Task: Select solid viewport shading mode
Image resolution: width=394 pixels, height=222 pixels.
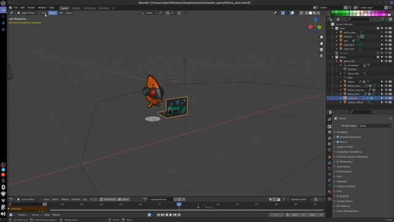Action: pyautogui.click(x=310, y=13)
